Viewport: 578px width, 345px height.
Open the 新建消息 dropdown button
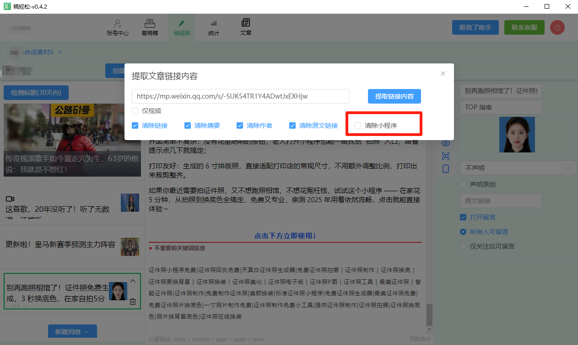coord(72,332)
